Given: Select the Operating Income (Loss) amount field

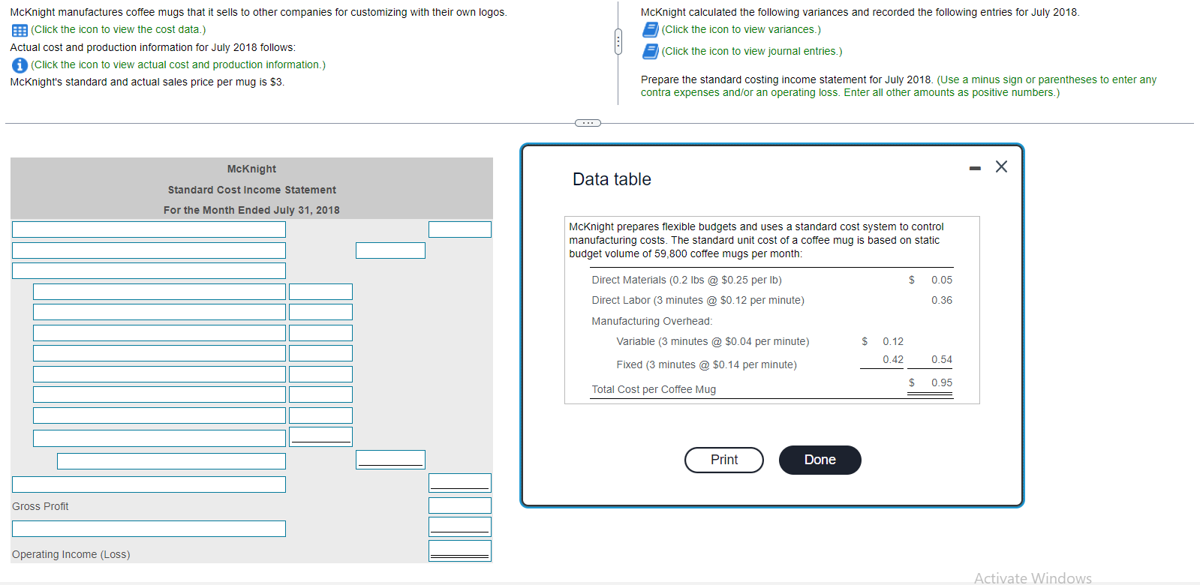Looking at the screenshot, I should [x=460, y=550].
